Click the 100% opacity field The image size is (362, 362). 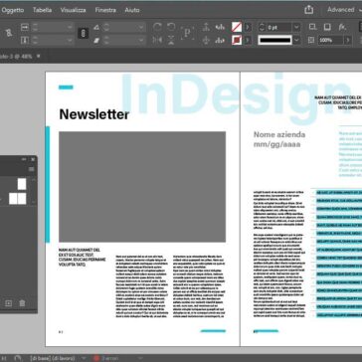click(x=330, y=41)
